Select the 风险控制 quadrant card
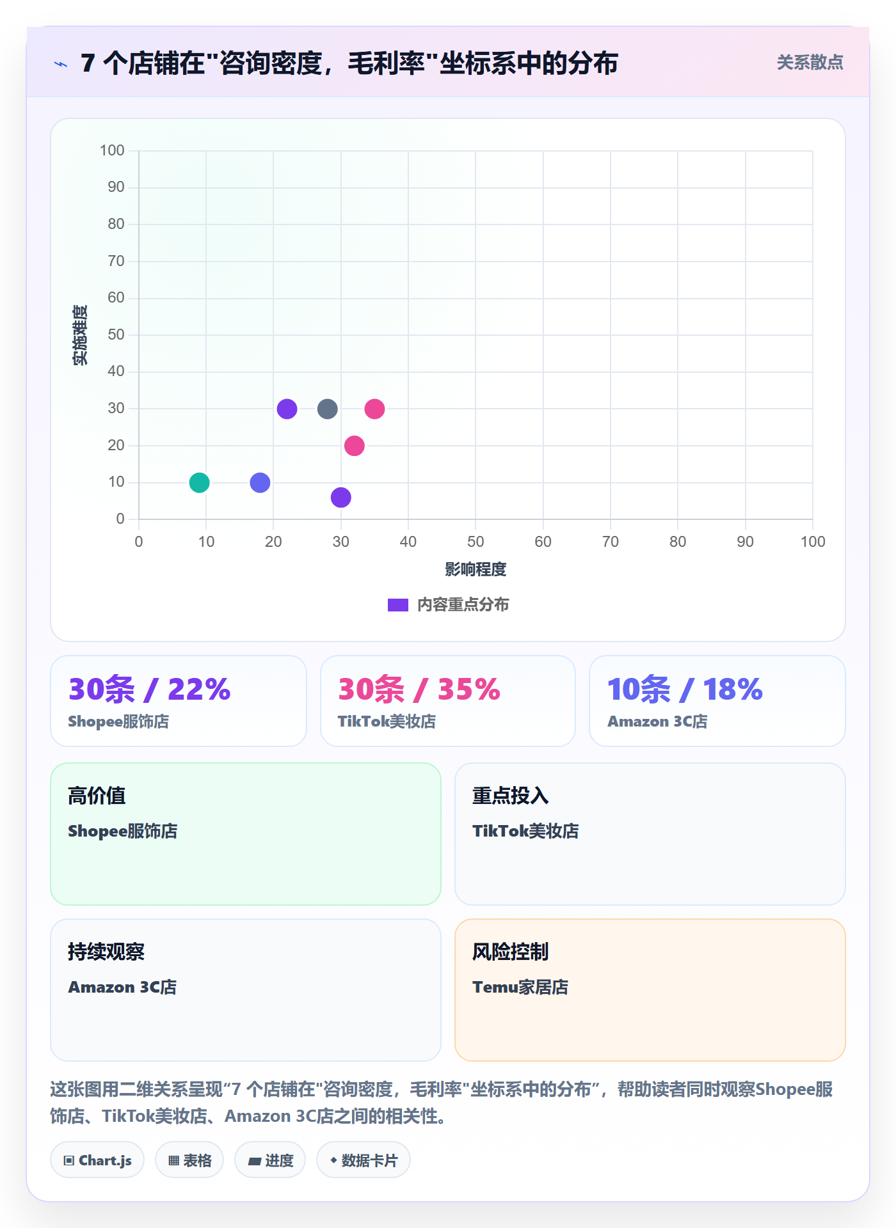Viewport: 896px width, 1228px height. [650, 990]
